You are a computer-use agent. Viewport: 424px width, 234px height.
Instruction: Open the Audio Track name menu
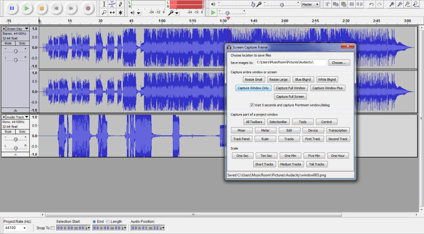tap(17, 117)
